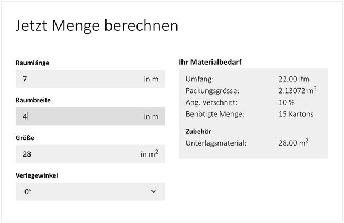Viewport: 344px width, 223px height.
Task: Click the Raumlänge input field
Action: click(90, 79)
